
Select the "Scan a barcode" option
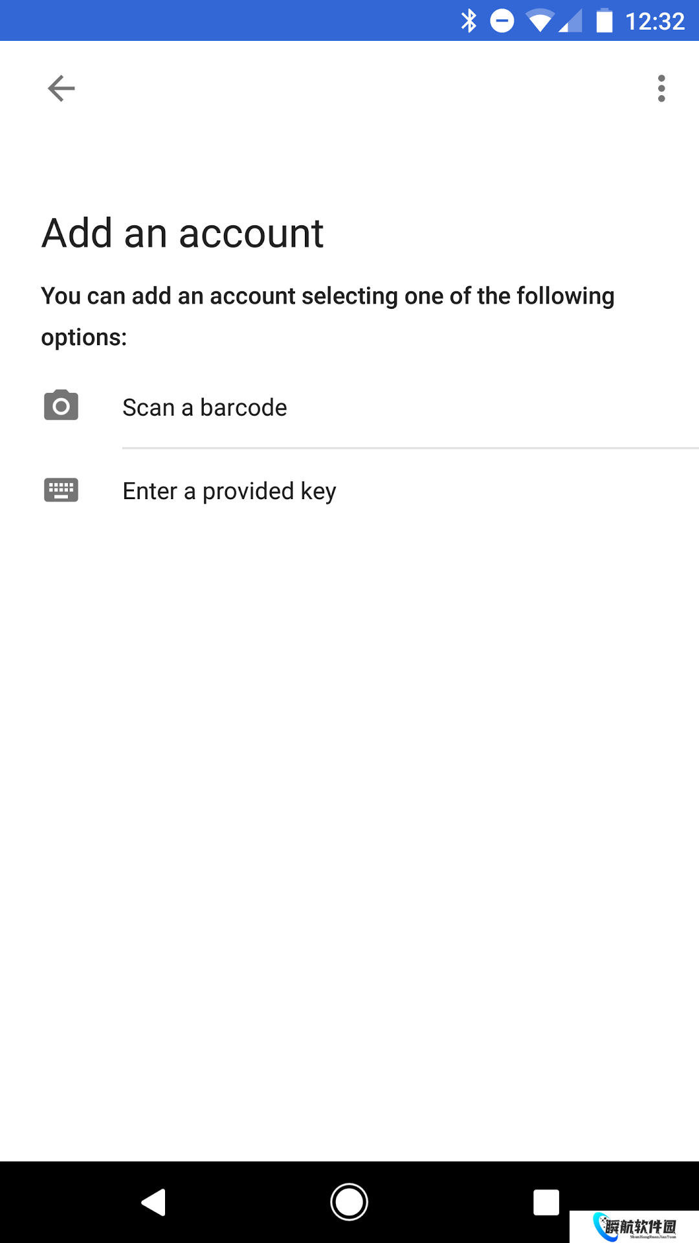pos(205,408)
